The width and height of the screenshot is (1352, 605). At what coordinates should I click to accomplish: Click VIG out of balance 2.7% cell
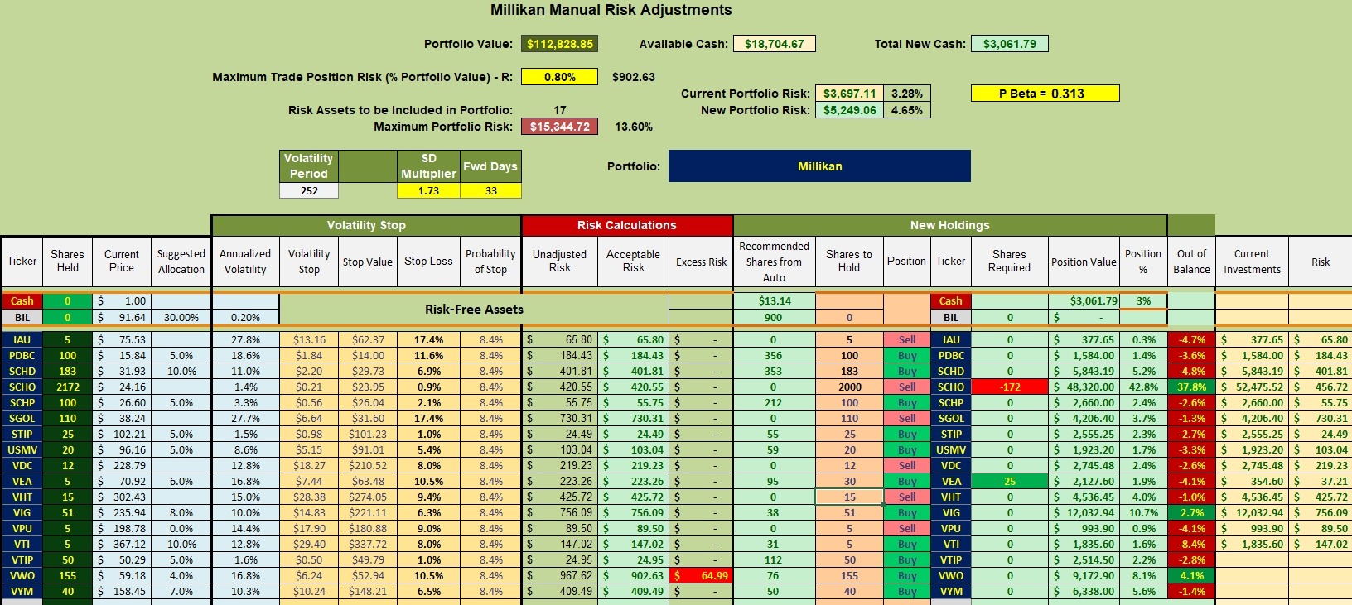click(1191, 512)
